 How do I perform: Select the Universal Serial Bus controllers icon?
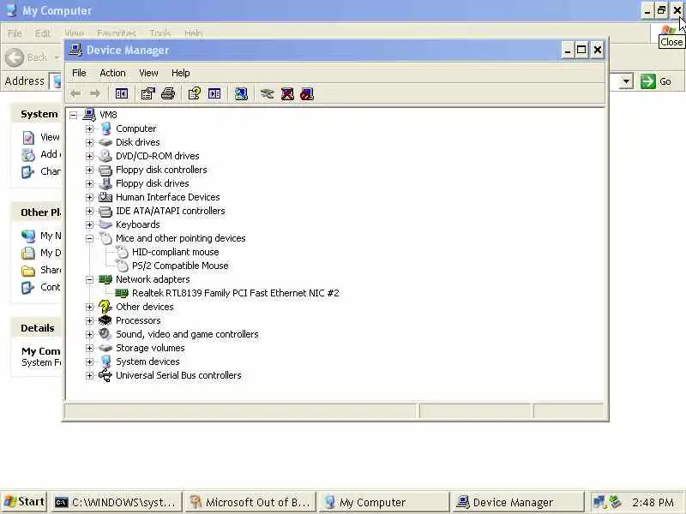click(105, 375)
